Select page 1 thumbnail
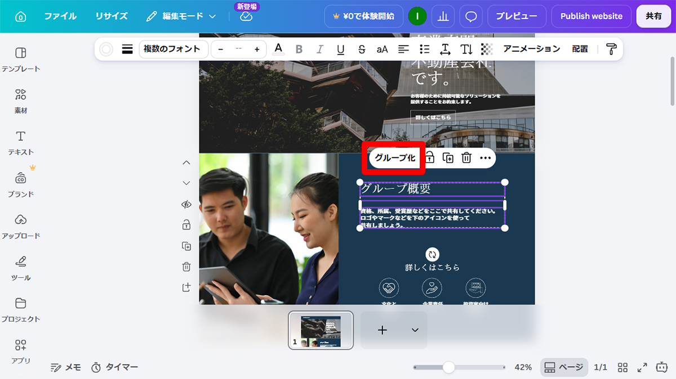Image resolution: width=676 pixels, height=379 pixels. [321, 331]
